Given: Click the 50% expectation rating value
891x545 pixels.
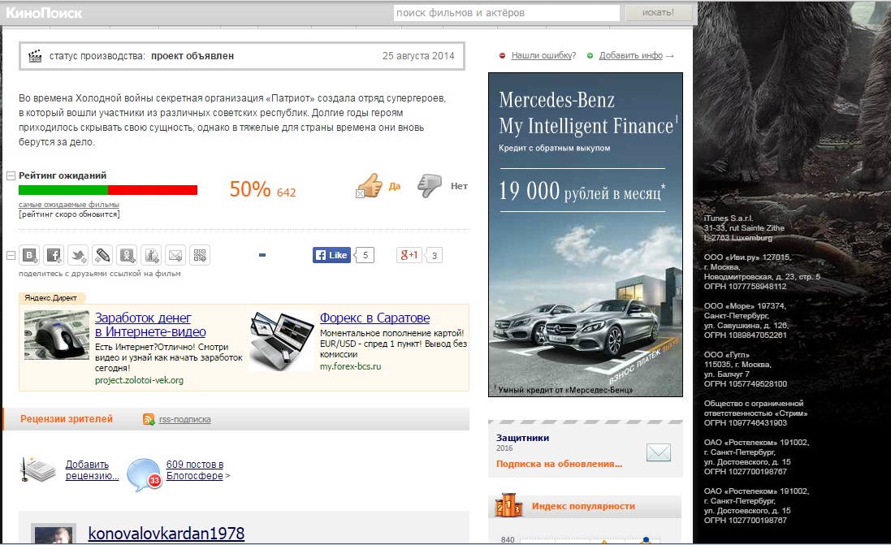Looking at the screenshot, I should pyautogui.click(x=250, y=189).
